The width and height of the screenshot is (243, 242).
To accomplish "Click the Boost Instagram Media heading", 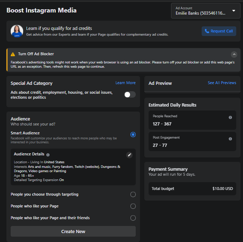I will [x=42, y=10].
